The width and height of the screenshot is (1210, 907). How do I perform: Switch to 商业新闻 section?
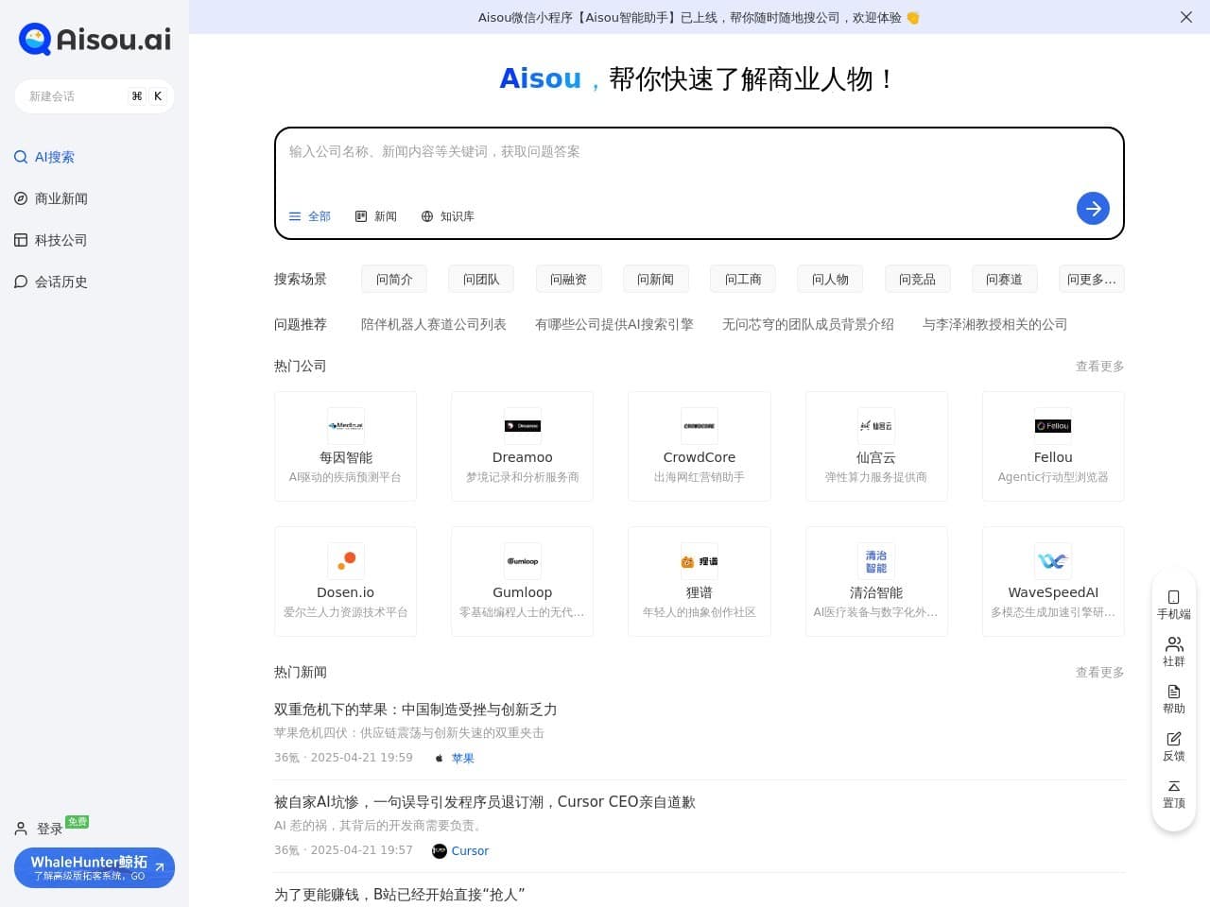61,198
